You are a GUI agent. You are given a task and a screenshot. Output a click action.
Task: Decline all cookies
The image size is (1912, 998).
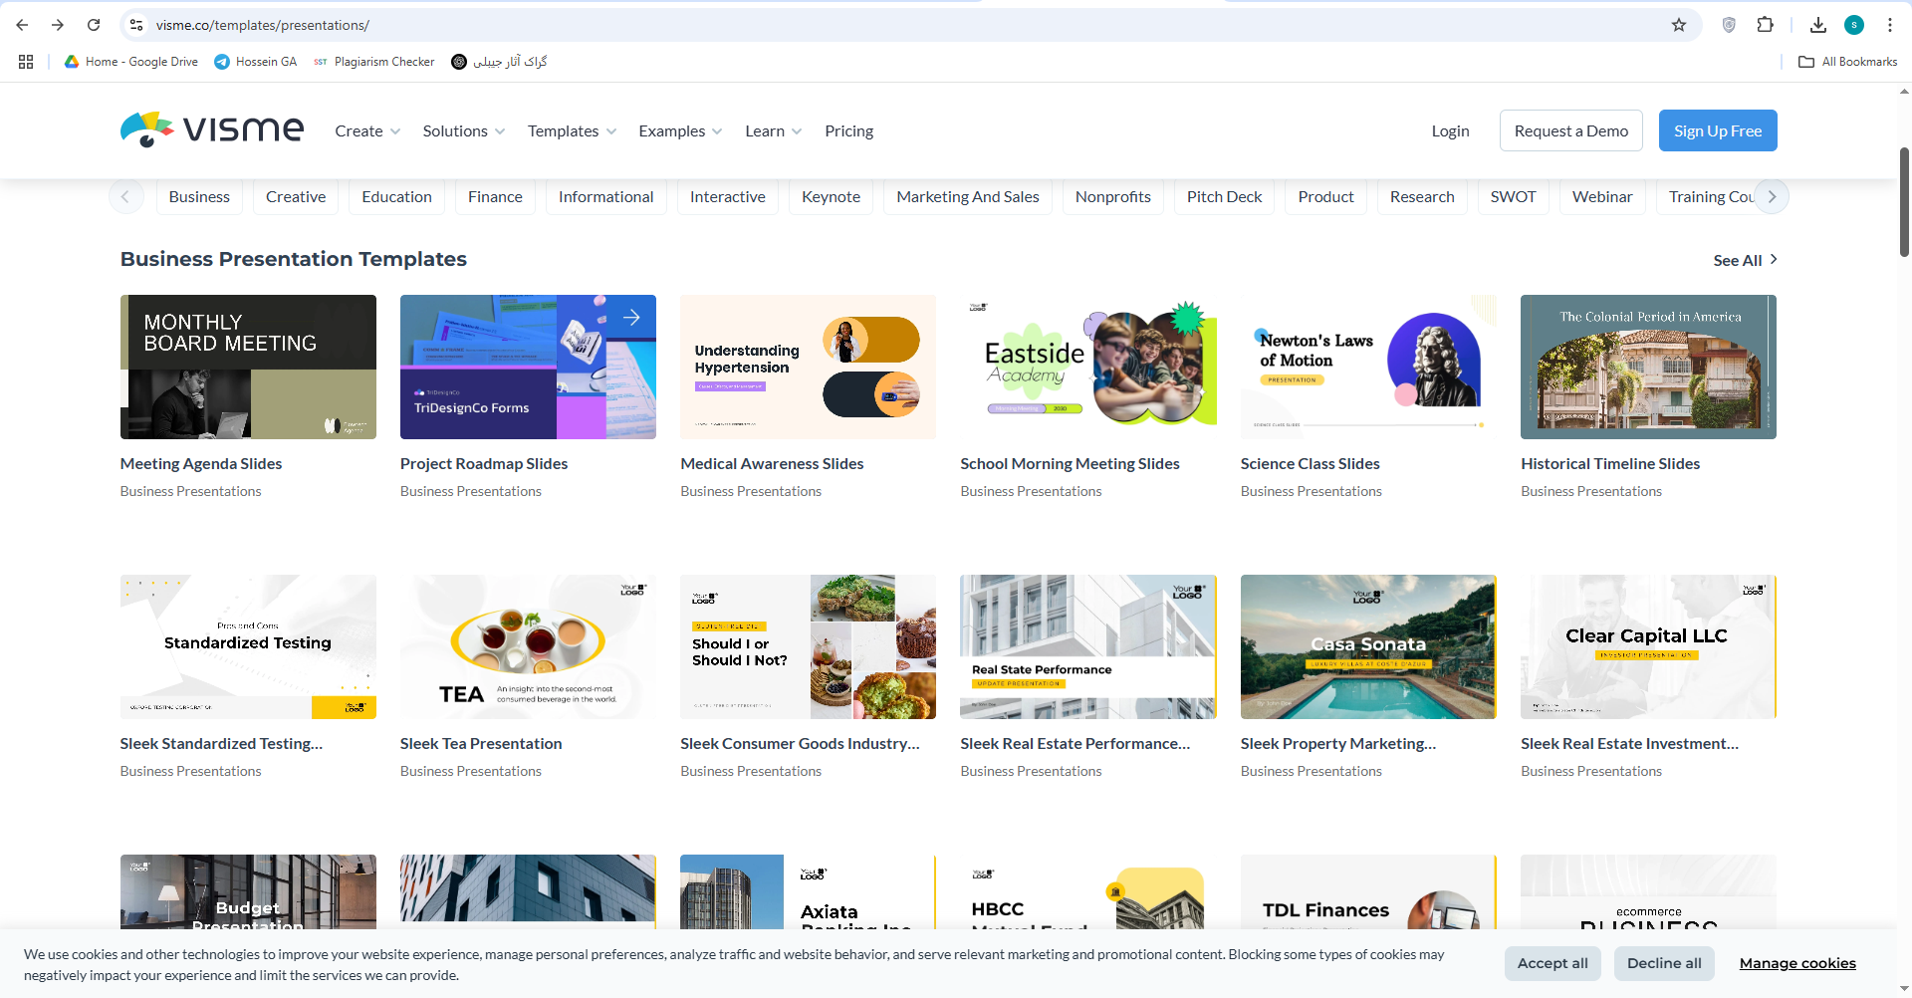[x=1664, y=963]
